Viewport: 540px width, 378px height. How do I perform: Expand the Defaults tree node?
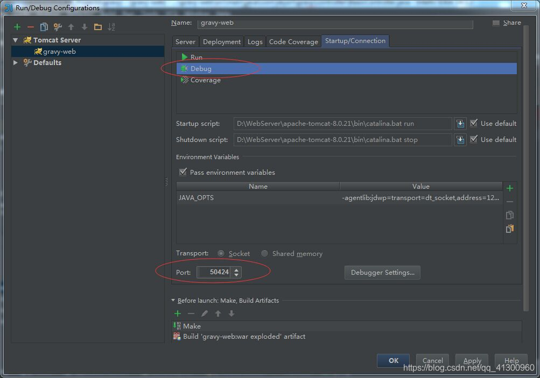(15, 62)
